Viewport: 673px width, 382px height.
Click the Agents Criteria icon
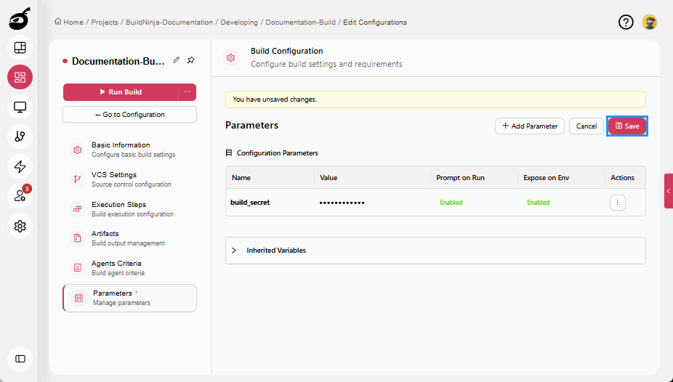pyautogui.click(x=77, y=267)
